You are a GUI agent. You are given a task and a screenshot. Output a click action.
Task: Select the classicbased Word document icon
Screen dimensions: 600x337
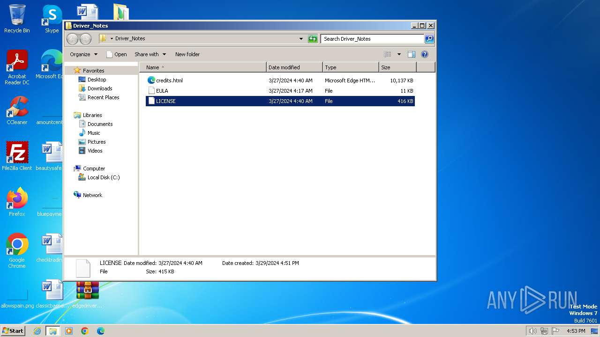tap(52, 293)
